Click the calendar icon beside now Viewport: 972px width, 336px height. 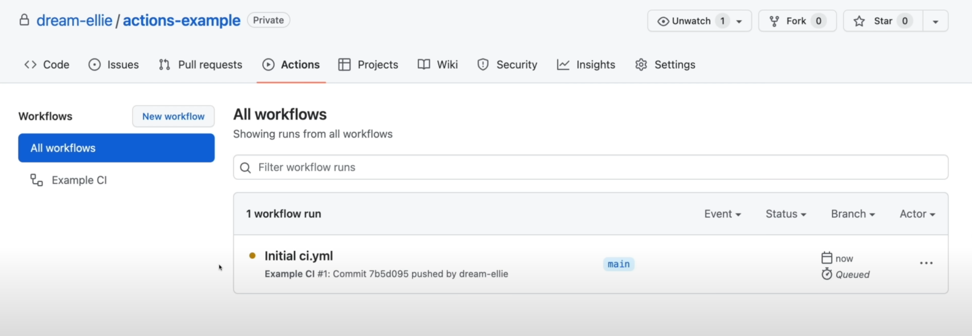[827, 258]
